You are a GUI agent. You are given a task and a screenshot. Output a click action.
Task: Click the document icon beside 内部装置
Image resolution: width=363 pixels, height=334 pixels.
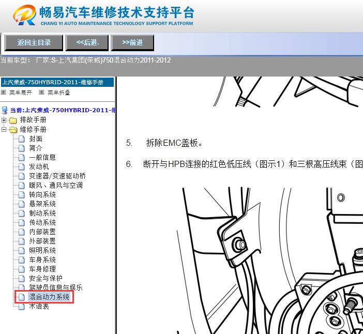click(x=22, y=232)
